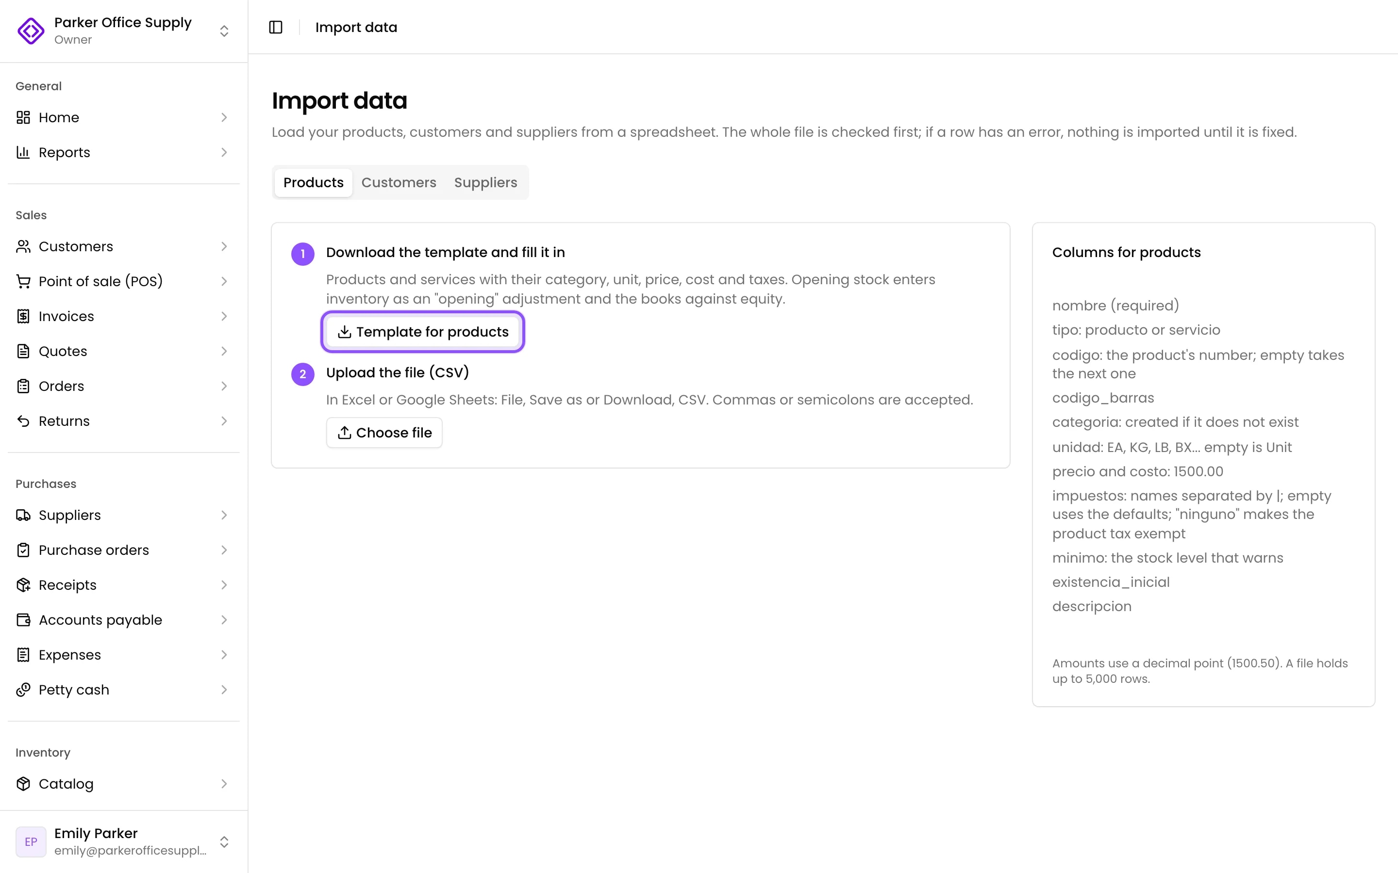Click the Accounts payable wallet icon
Viewport: 1398px width, 873px height.
point(23,620)
